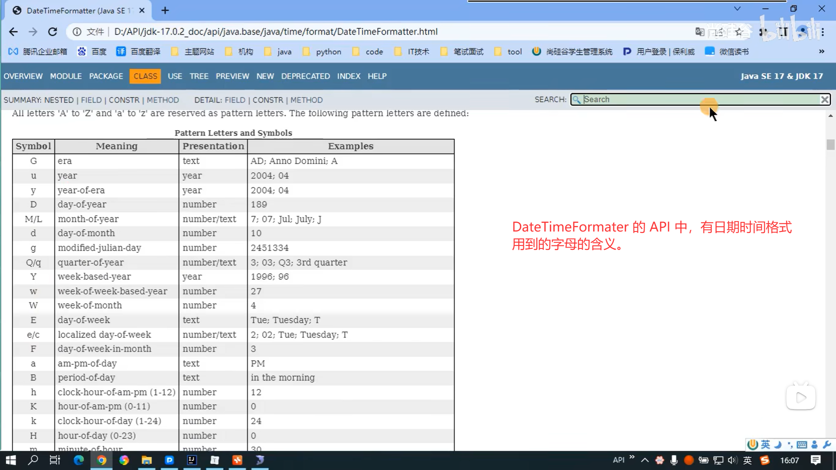The width and height of the screenshot is (836, 470).
Task: Toggle the IME English/Chinese mode indicator
Action: pyautogui.click(x=747, y=460)
